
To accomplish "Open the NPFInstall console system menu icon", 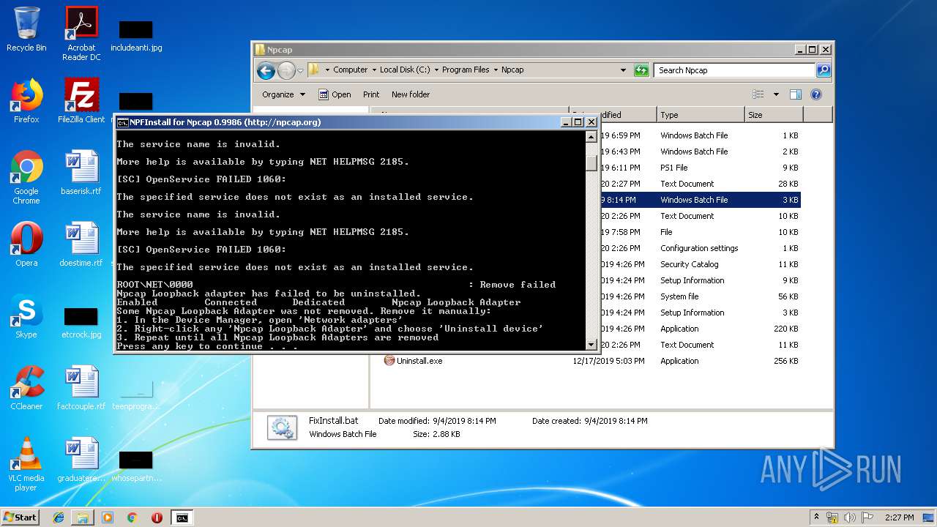I will [123, 122].
